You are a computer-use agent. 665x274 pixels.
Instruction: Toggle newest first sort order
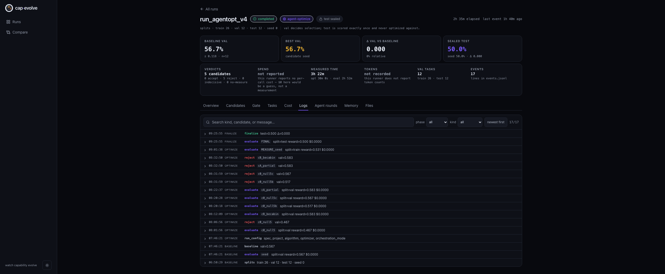[496, 122]
